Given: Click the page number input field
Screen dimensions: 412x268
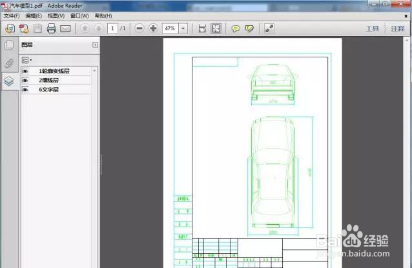Looking at the screenshot, I should pos(112,28).
